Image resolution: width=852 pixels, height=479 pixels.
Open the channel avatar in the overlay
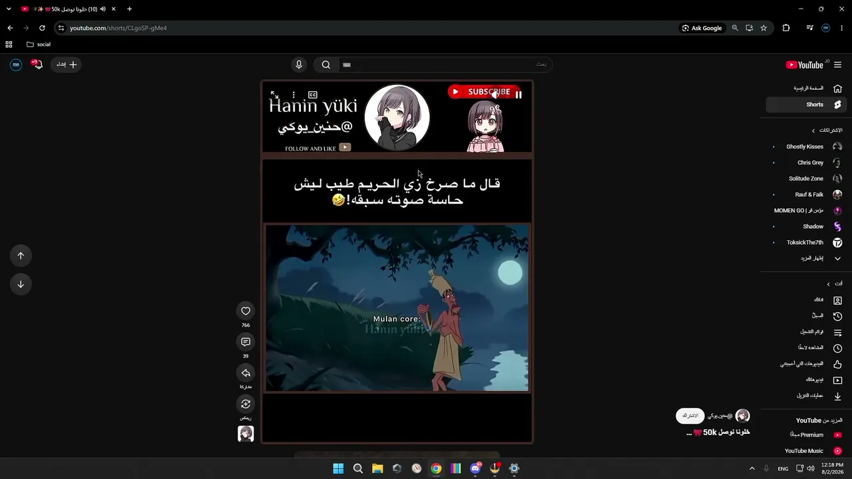(742, 416)
